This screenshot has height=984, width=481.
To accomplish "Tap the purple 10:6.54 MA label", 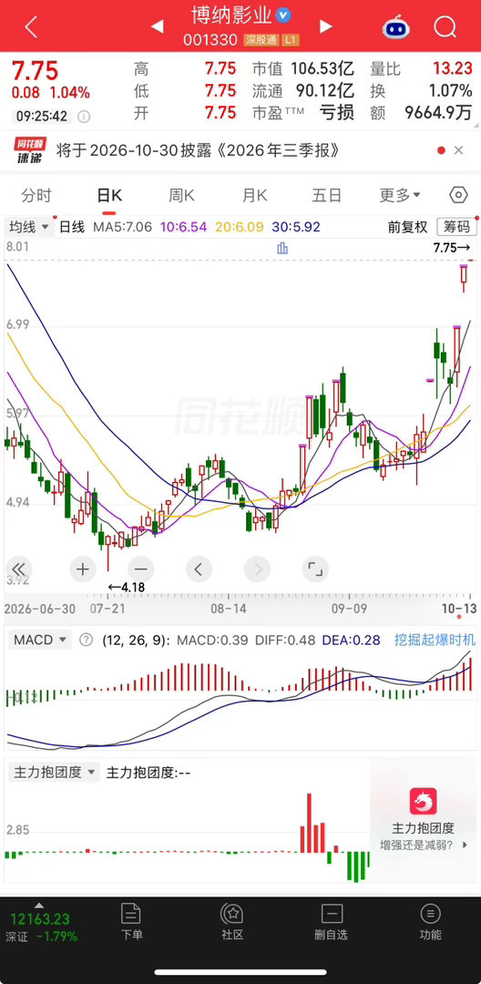I will (184, 227).
